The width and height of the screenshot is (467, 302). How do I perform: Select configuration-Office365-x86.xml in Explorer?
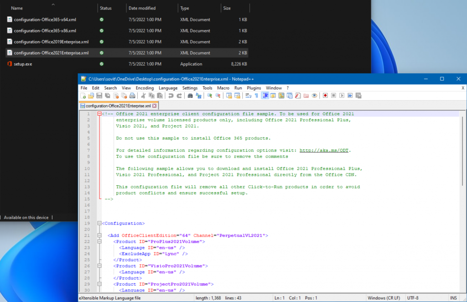coord(127,31)
